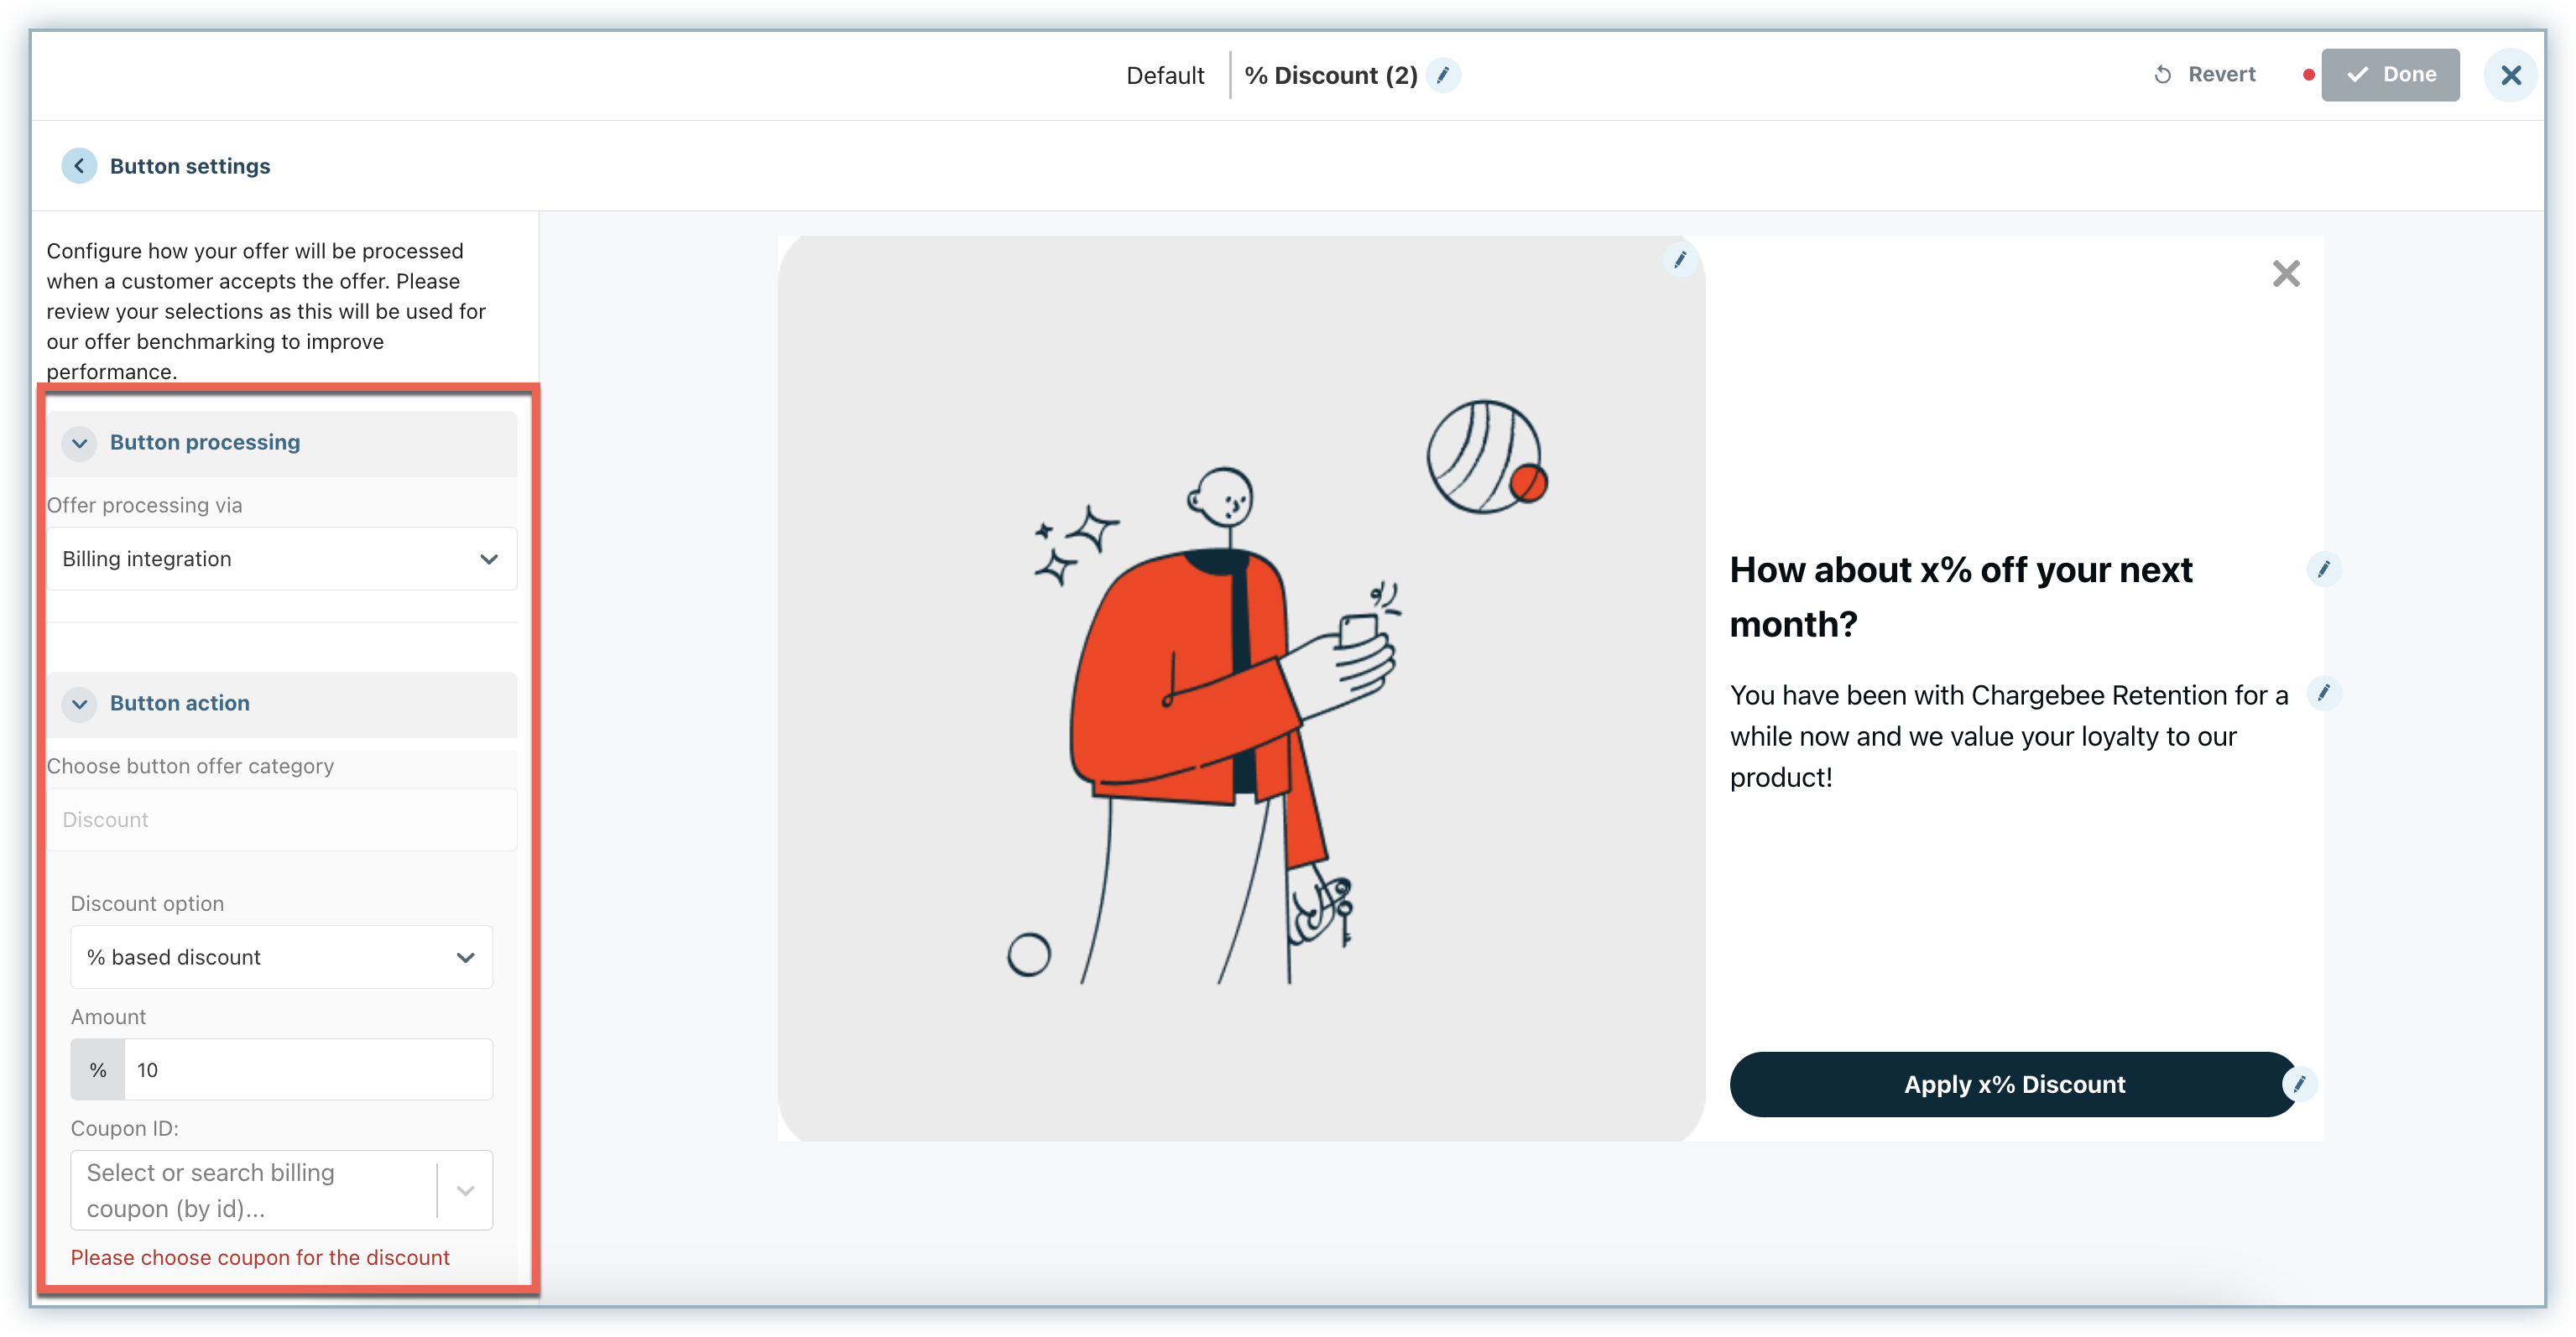Click the Amount field showing 10
This screenshot has width=2576, height=1337.
click(307, 1070)
